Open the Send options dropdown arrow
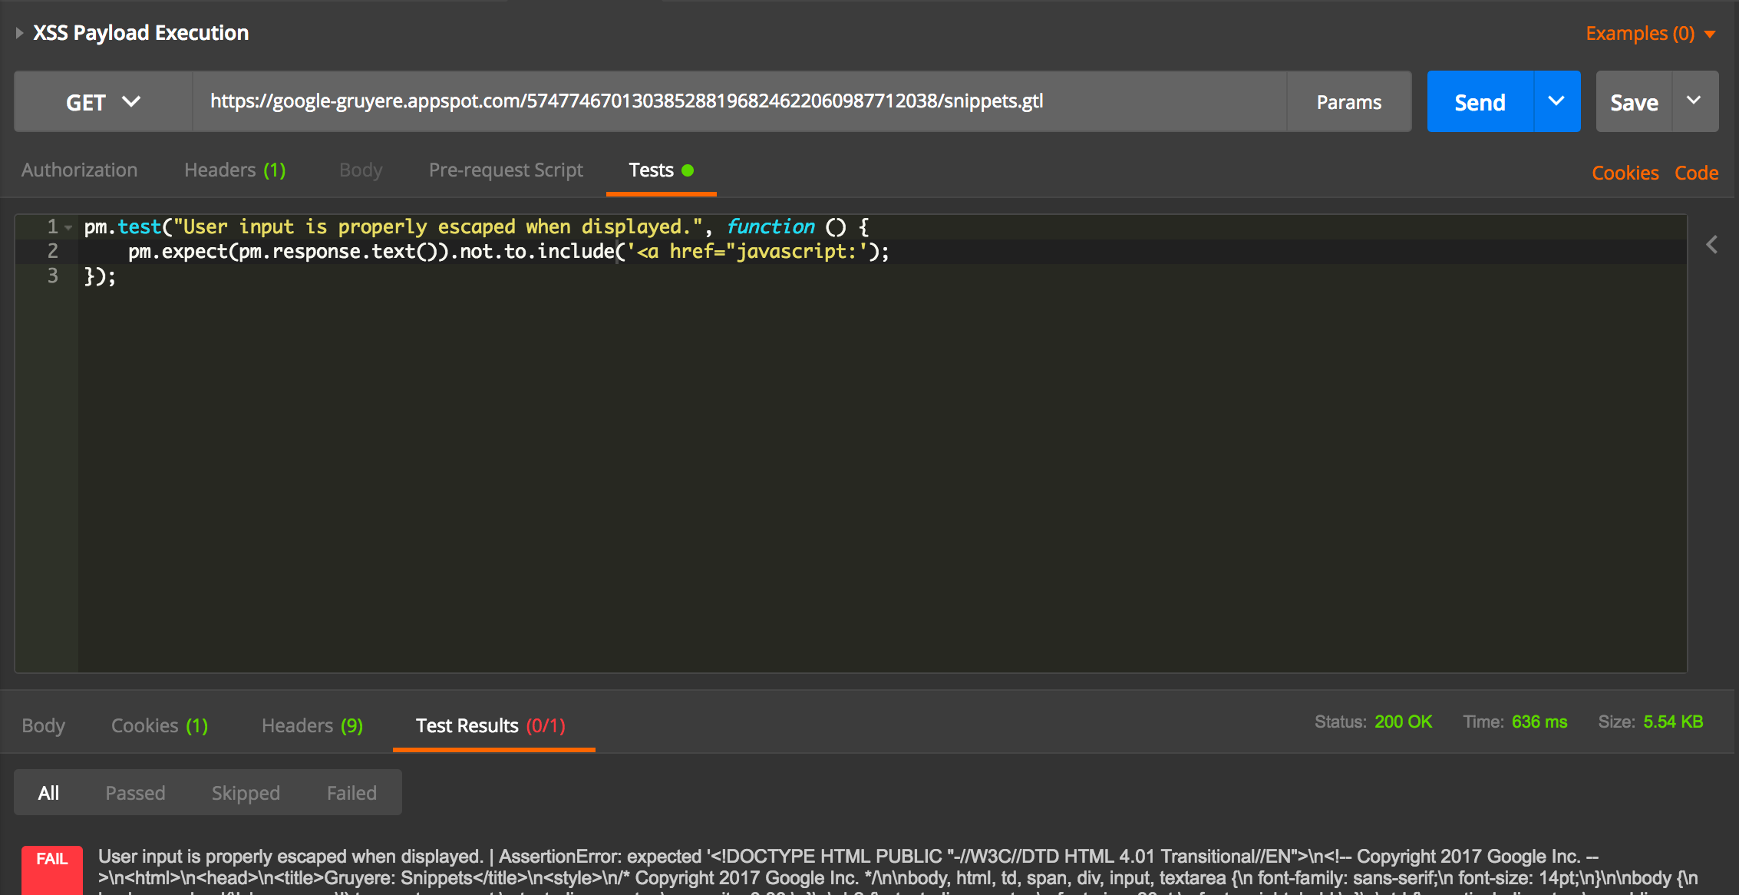 pos(1556,101)
